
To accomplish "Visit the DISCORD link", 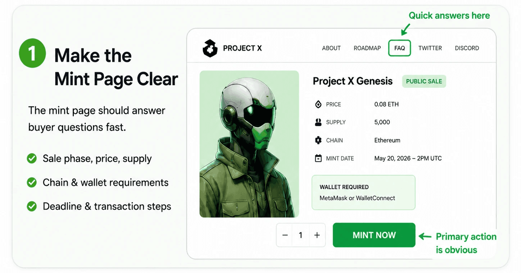I will click(467, 48).
